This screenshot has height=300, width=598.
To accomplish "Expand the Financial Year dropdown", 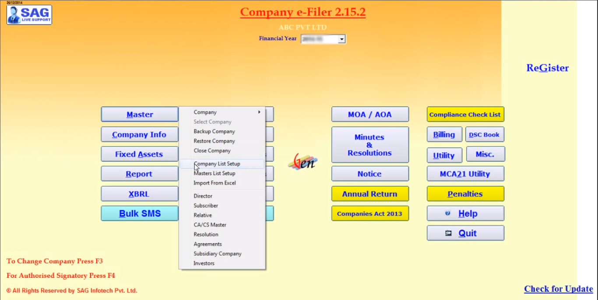I will click(x=341, y=39).
